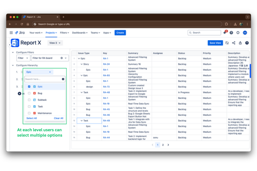Expand the left sidebar arrow
The width and height of the screenshot is (257, 171).
pyautogui.click(x=9, y=44)
